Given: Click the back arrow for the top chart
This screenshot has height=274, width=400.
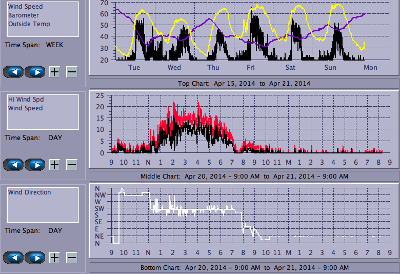Looking at the screenshot, I should (x=14, y=72).
